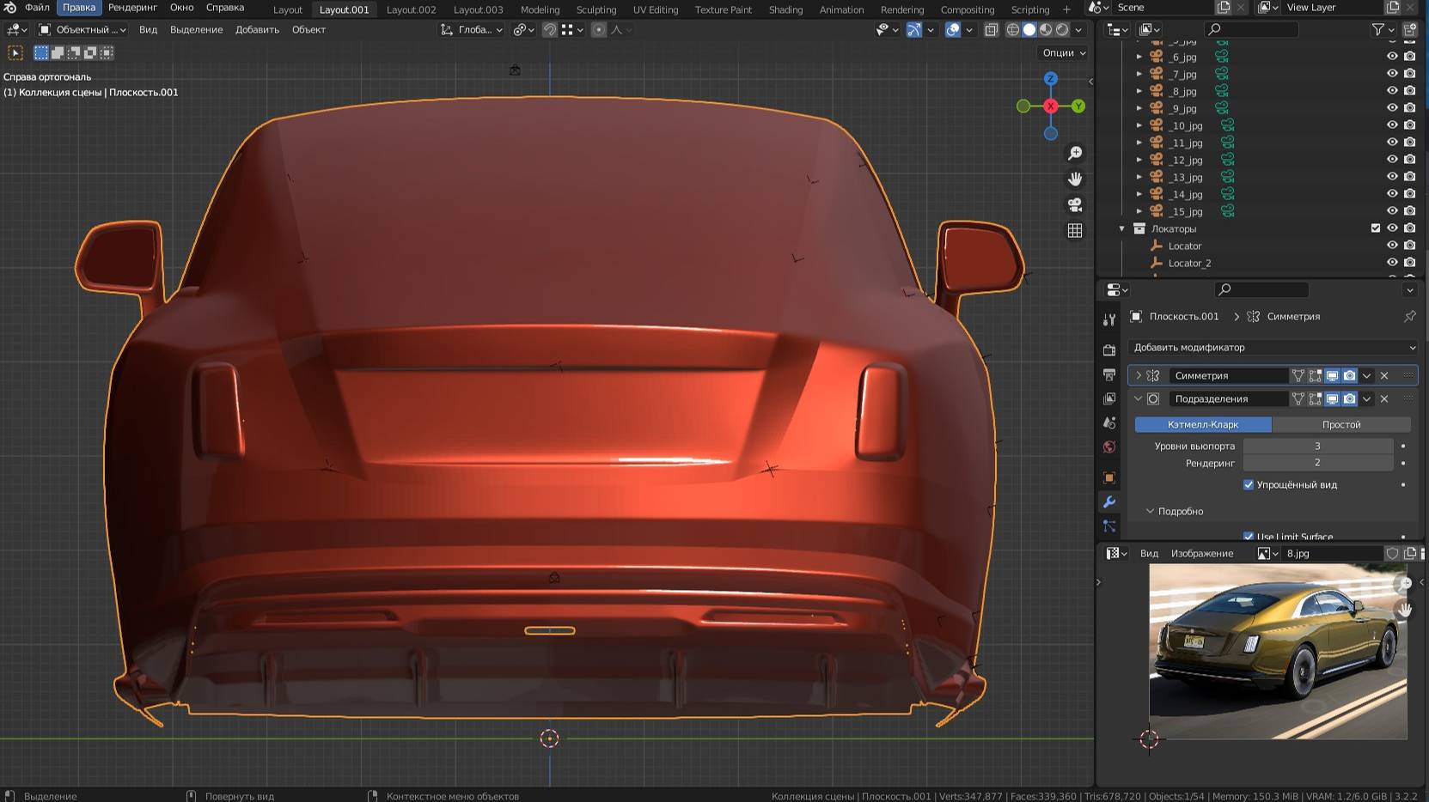This screenshot has height=802, width=1429.
Task: Click the red X axis on gizmo
Action: (1050, 106)
